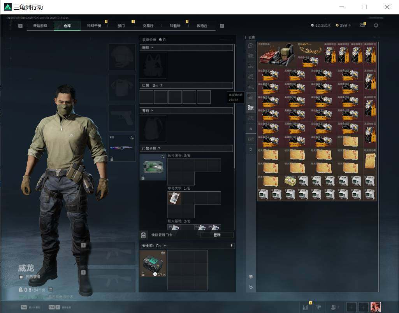Select the green ammo box item in warehouse
The height and width of the screenshot is (313, 399).
(290, 181)
